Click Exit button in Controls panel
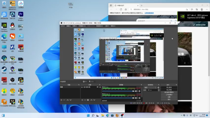Viewport: 210px width, 118px height. (169, 99)
